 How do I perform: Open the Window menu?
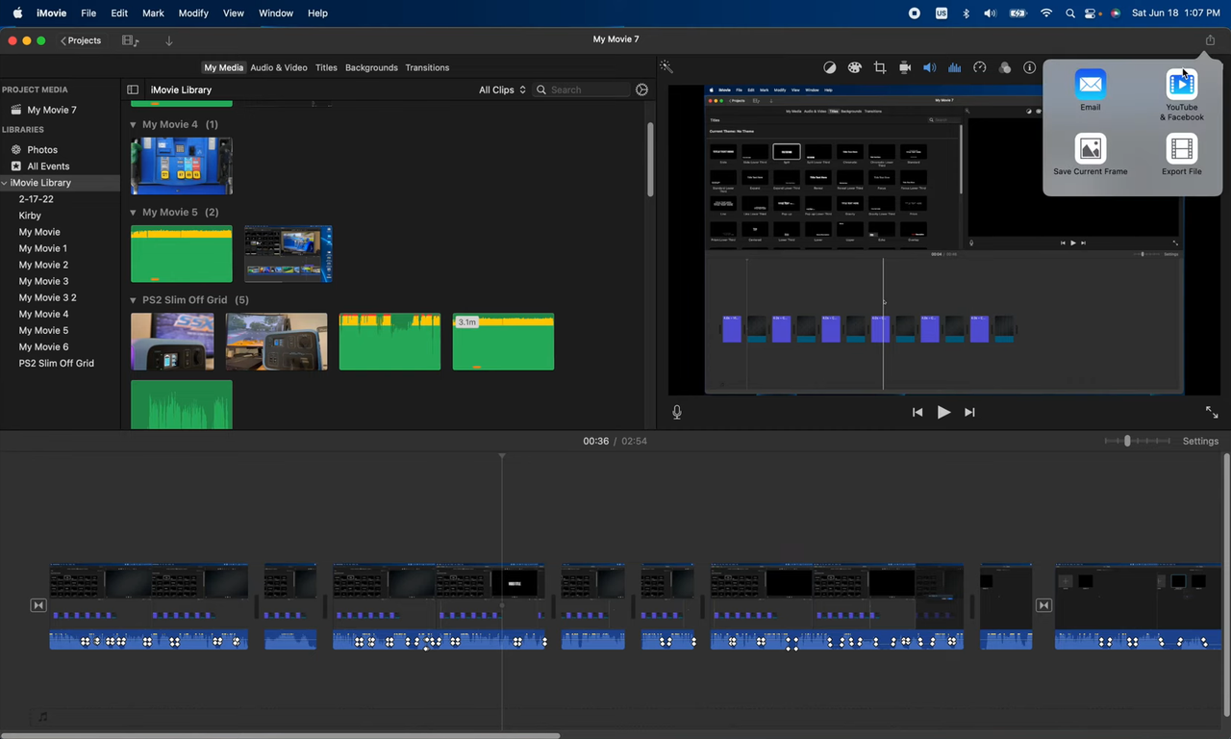pos(276,13)
